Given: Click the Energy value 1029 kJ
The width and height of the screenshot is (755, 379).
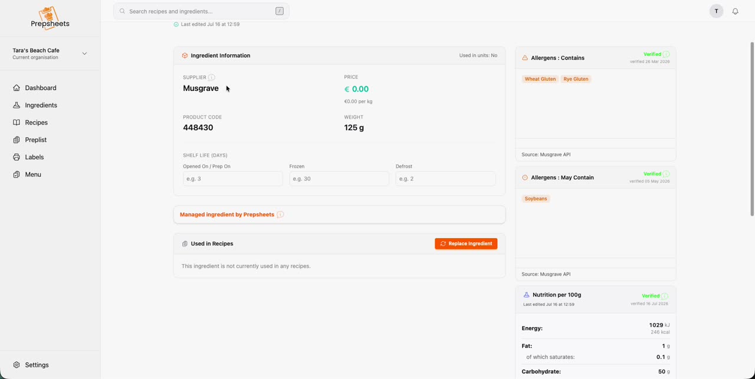Looking at the screenshot, I should click(659, 325).
